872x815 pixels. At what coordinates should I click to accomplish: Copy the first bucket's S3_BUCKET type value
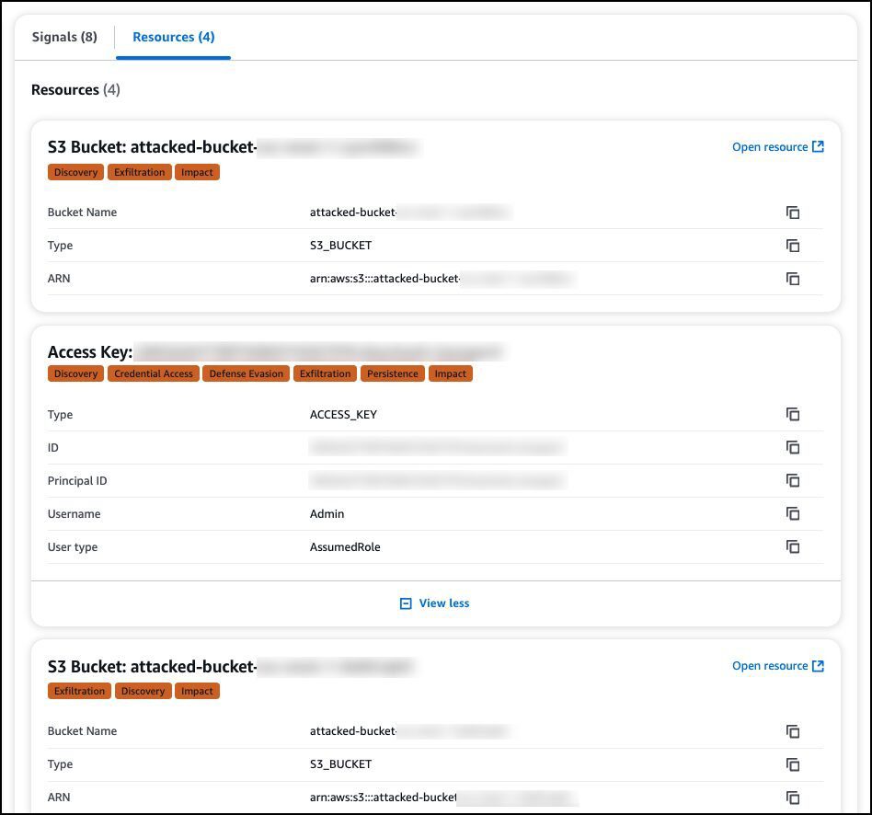(x=793, y=246)
